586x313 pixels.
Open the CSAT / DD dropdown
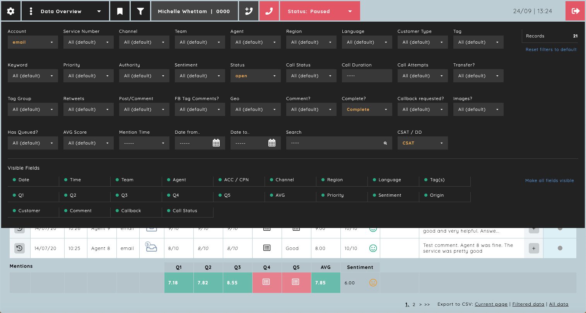423,143
